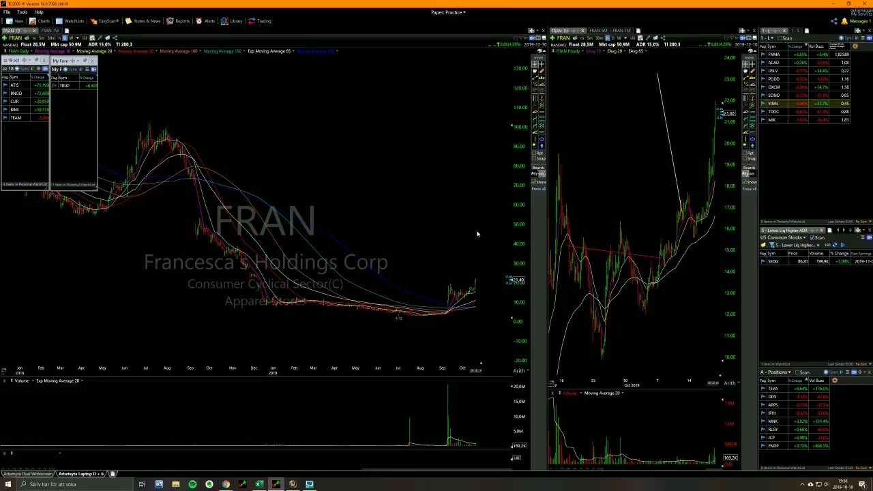Image resolution: width=873 pixels, height=491 pixels.
Task: Open the Paper: Practice account dropdown
Action: click(x=448, y=12)
